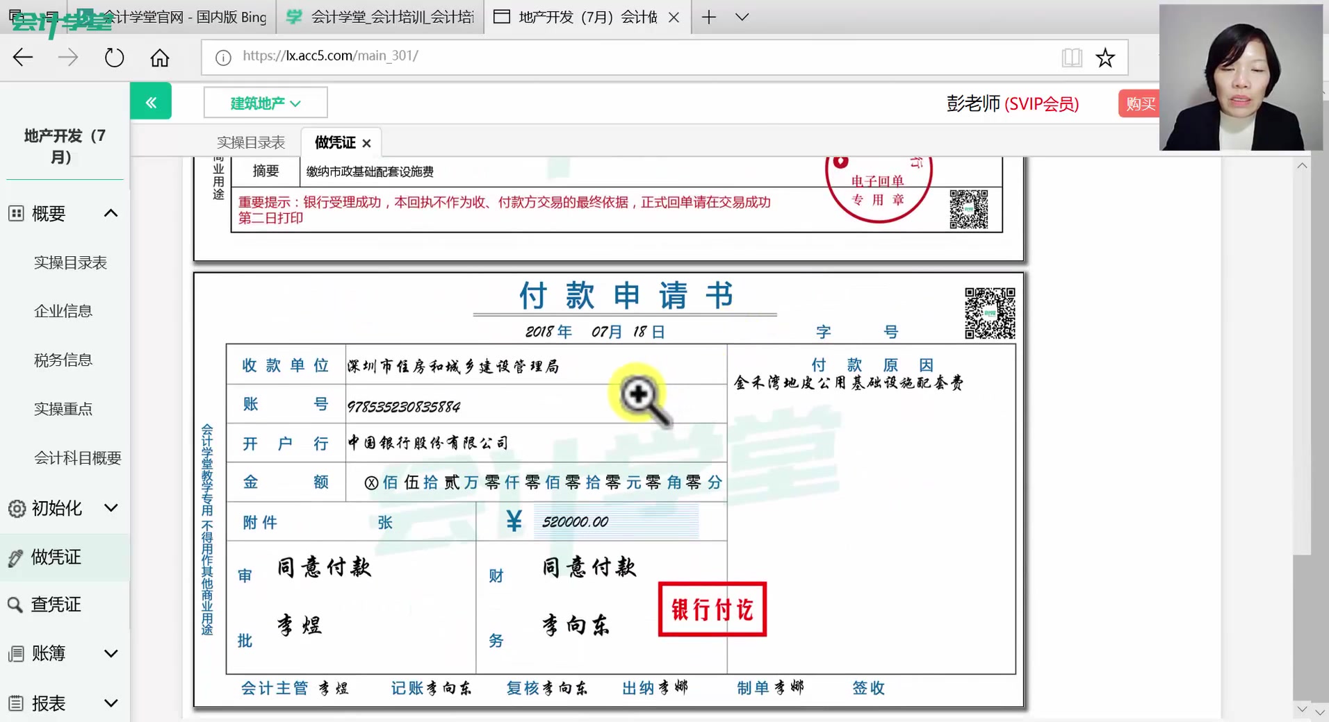
Task: Click payee 深圳市住房和城乡建设管理局
Action: 453,366
